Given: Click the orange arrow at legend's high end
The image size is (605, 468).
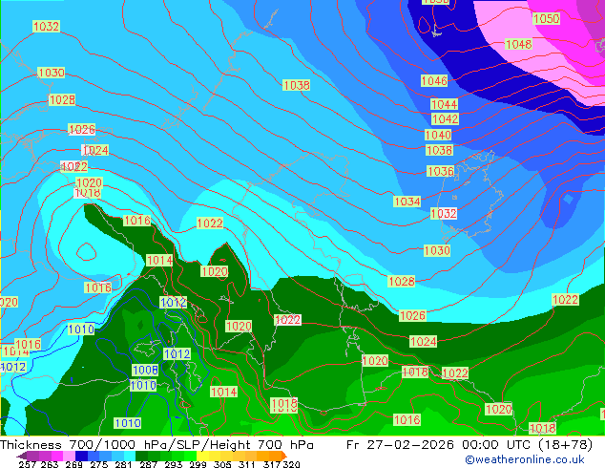Looking at the screenshot, I should [x=284, y=456].
